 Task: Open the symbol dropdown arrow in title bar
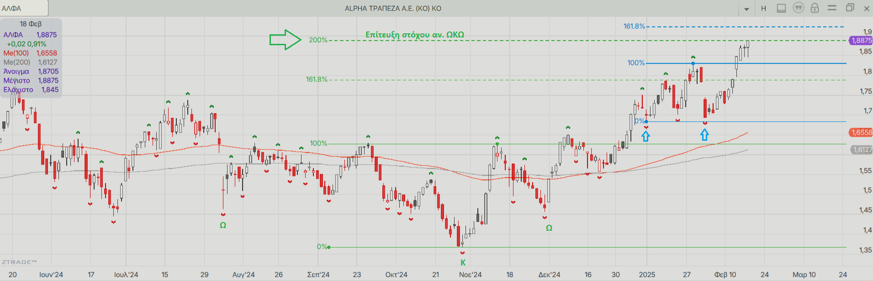[746, 9]
